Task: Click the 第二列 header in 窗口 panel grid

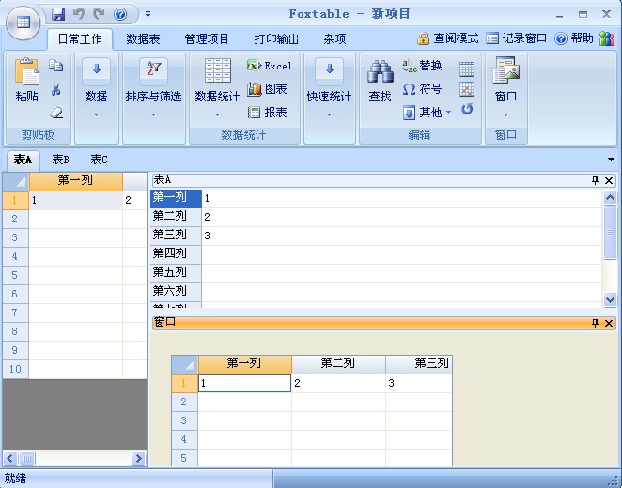Action: coord(338,363)
